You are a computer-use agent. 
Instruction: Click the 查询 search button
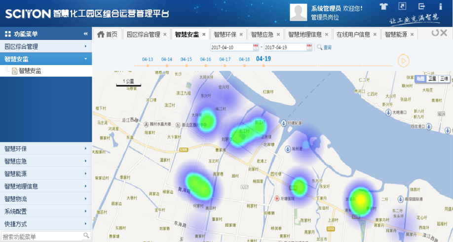(324, 47)
